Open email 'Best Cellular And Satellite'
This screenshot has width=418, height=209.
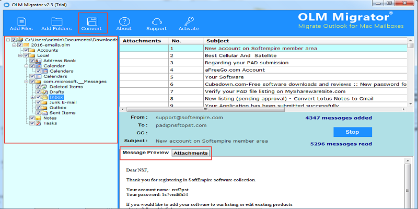click(x=263, y=55)
